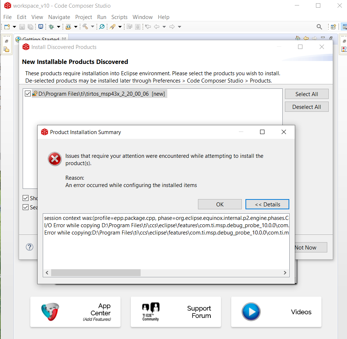This screenshot has height=339, width=347.
Task: Expand the flashlight Search dropdown arrow
Action: pos(120,27)
